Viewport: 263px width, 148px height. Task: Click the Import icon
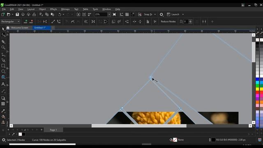point(78,14)
